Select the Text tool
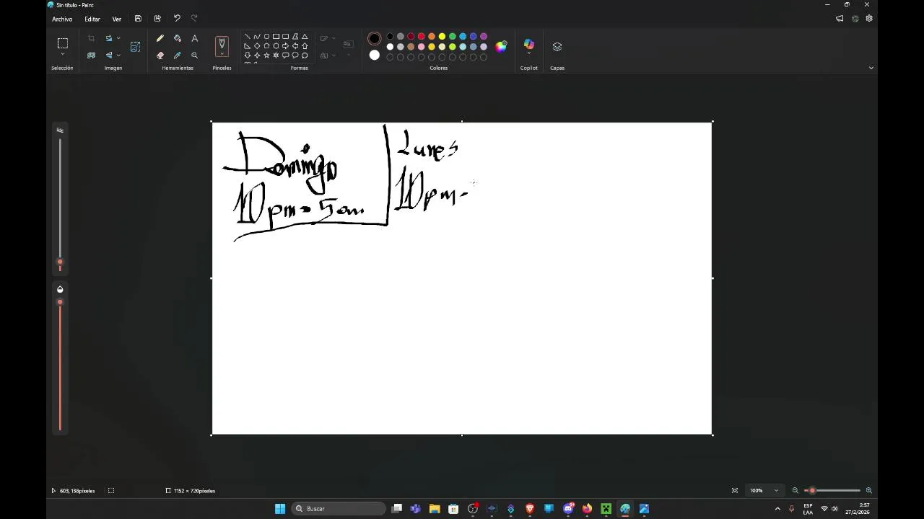 click(x=194, y=38)
